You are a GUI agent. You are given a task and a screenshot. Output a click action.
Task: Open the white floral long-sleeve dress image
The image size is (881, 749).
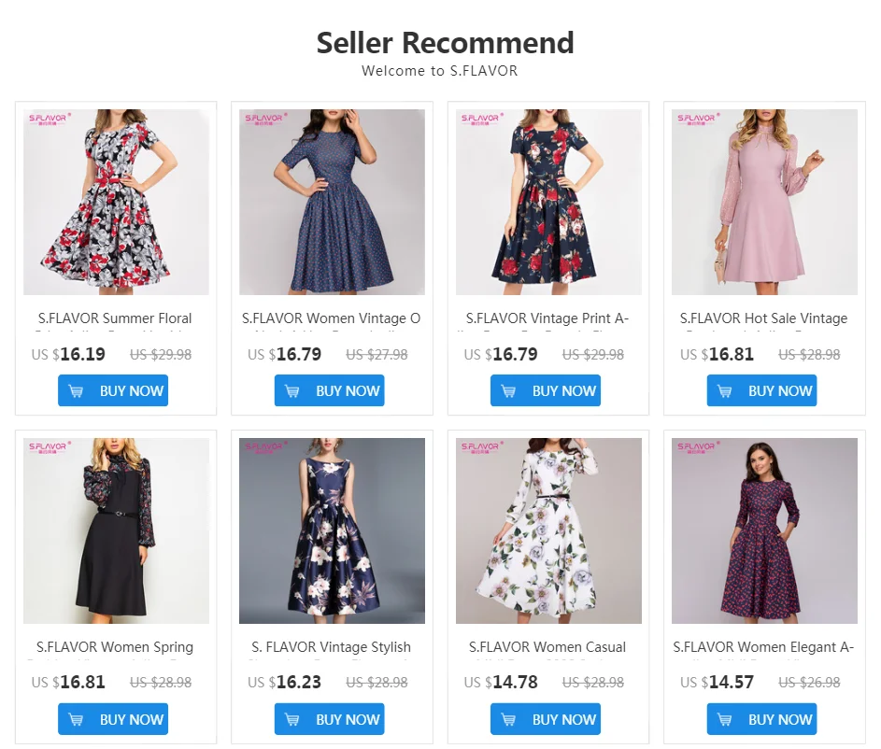pyautogui.click(x=548, y=530)
